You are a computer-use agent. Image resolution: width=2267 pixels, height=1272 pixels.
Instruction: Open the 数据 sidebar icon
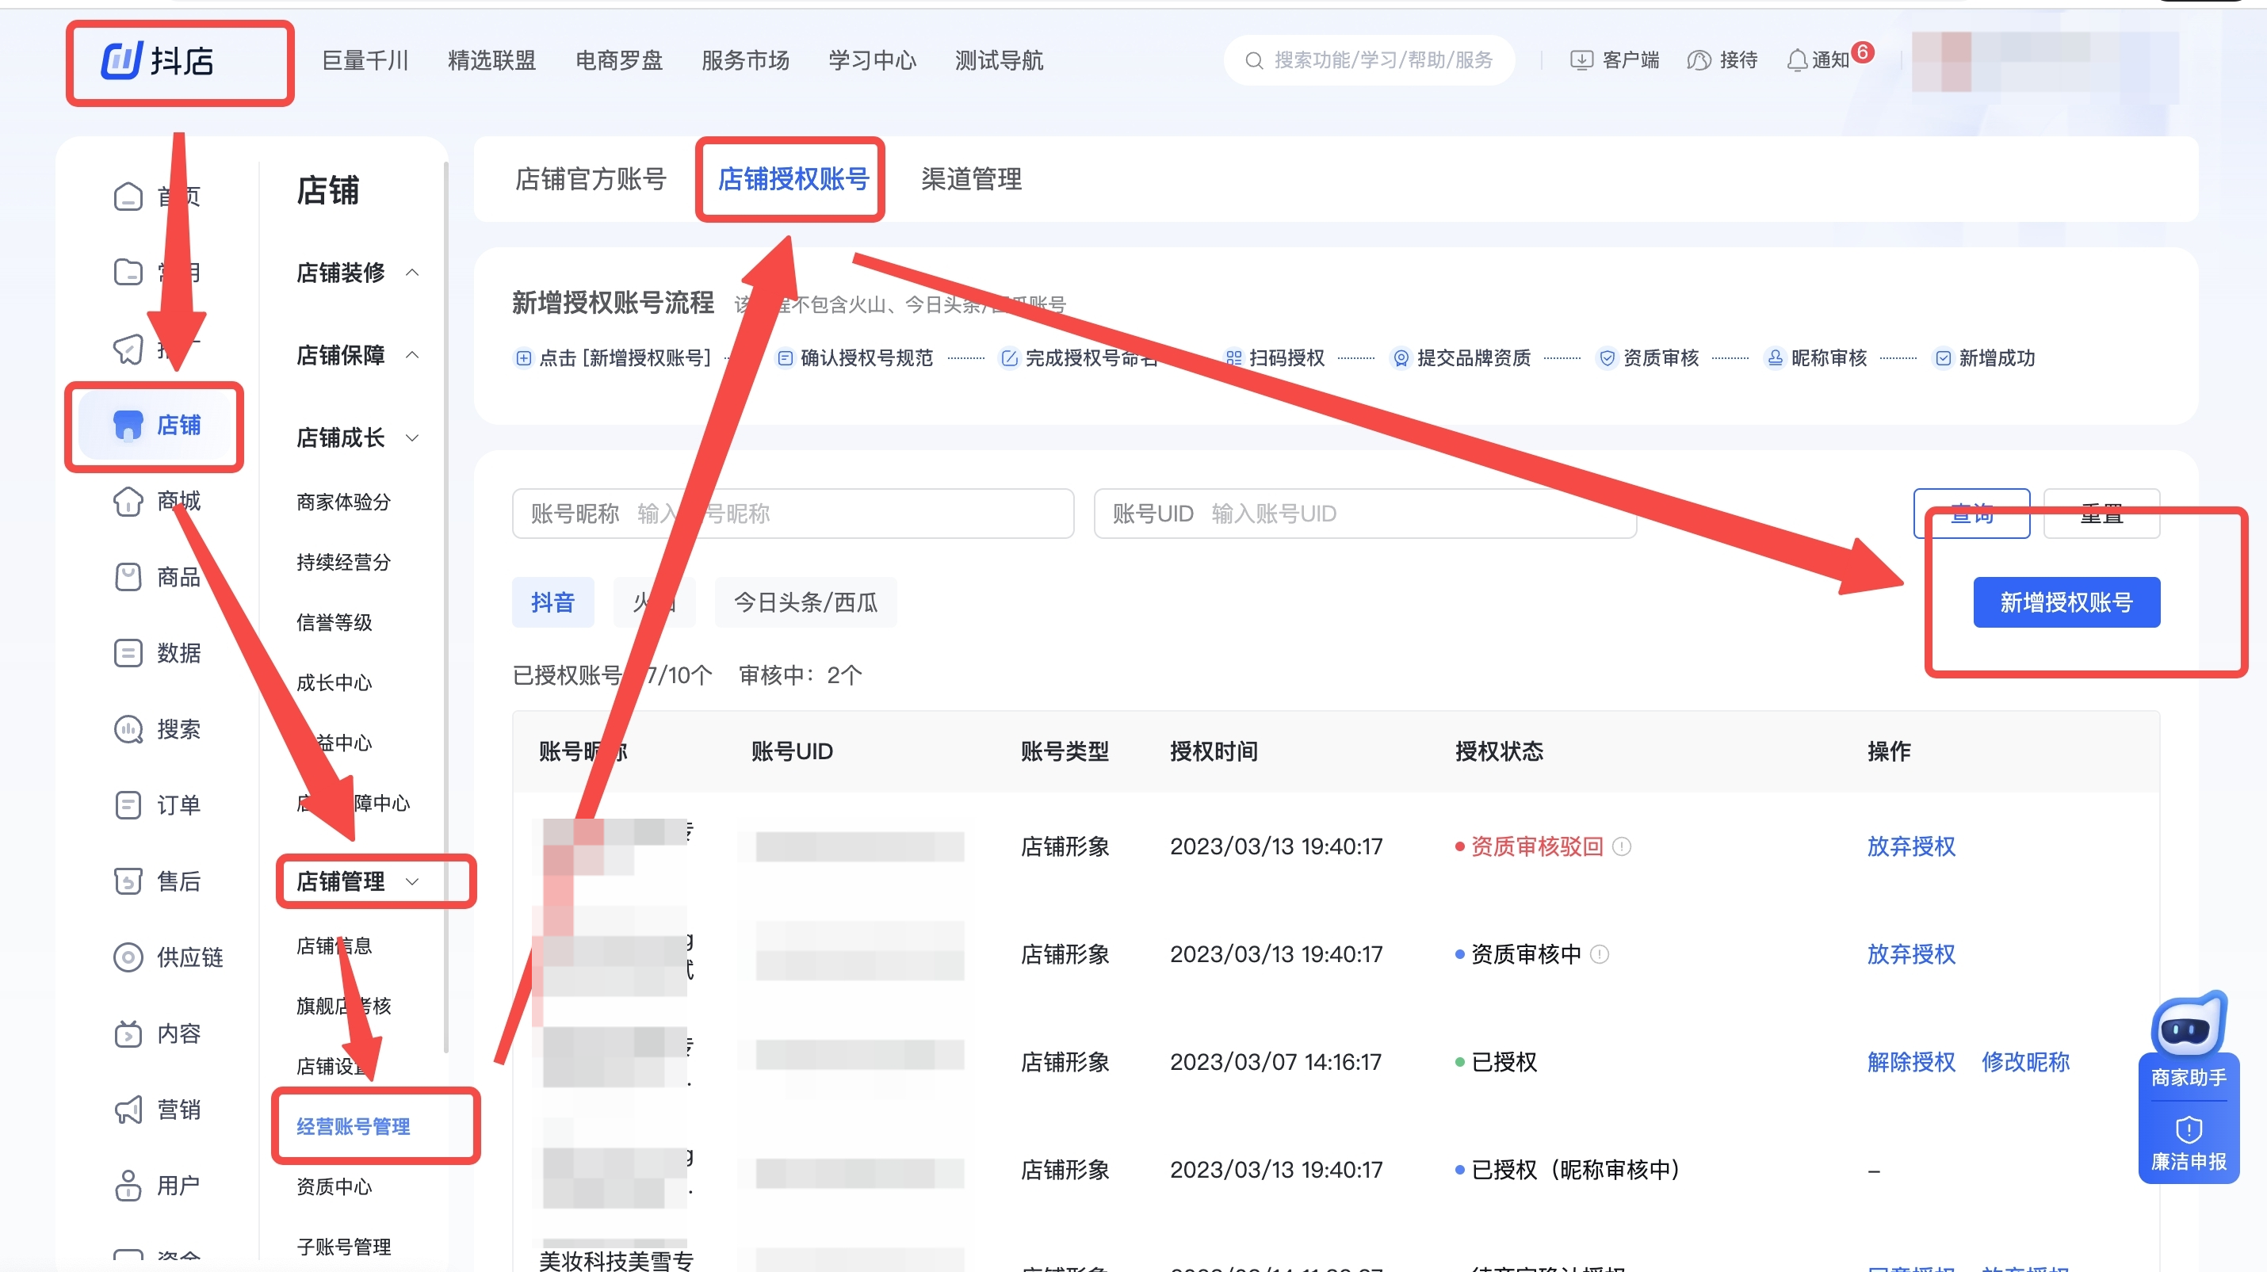128,654
